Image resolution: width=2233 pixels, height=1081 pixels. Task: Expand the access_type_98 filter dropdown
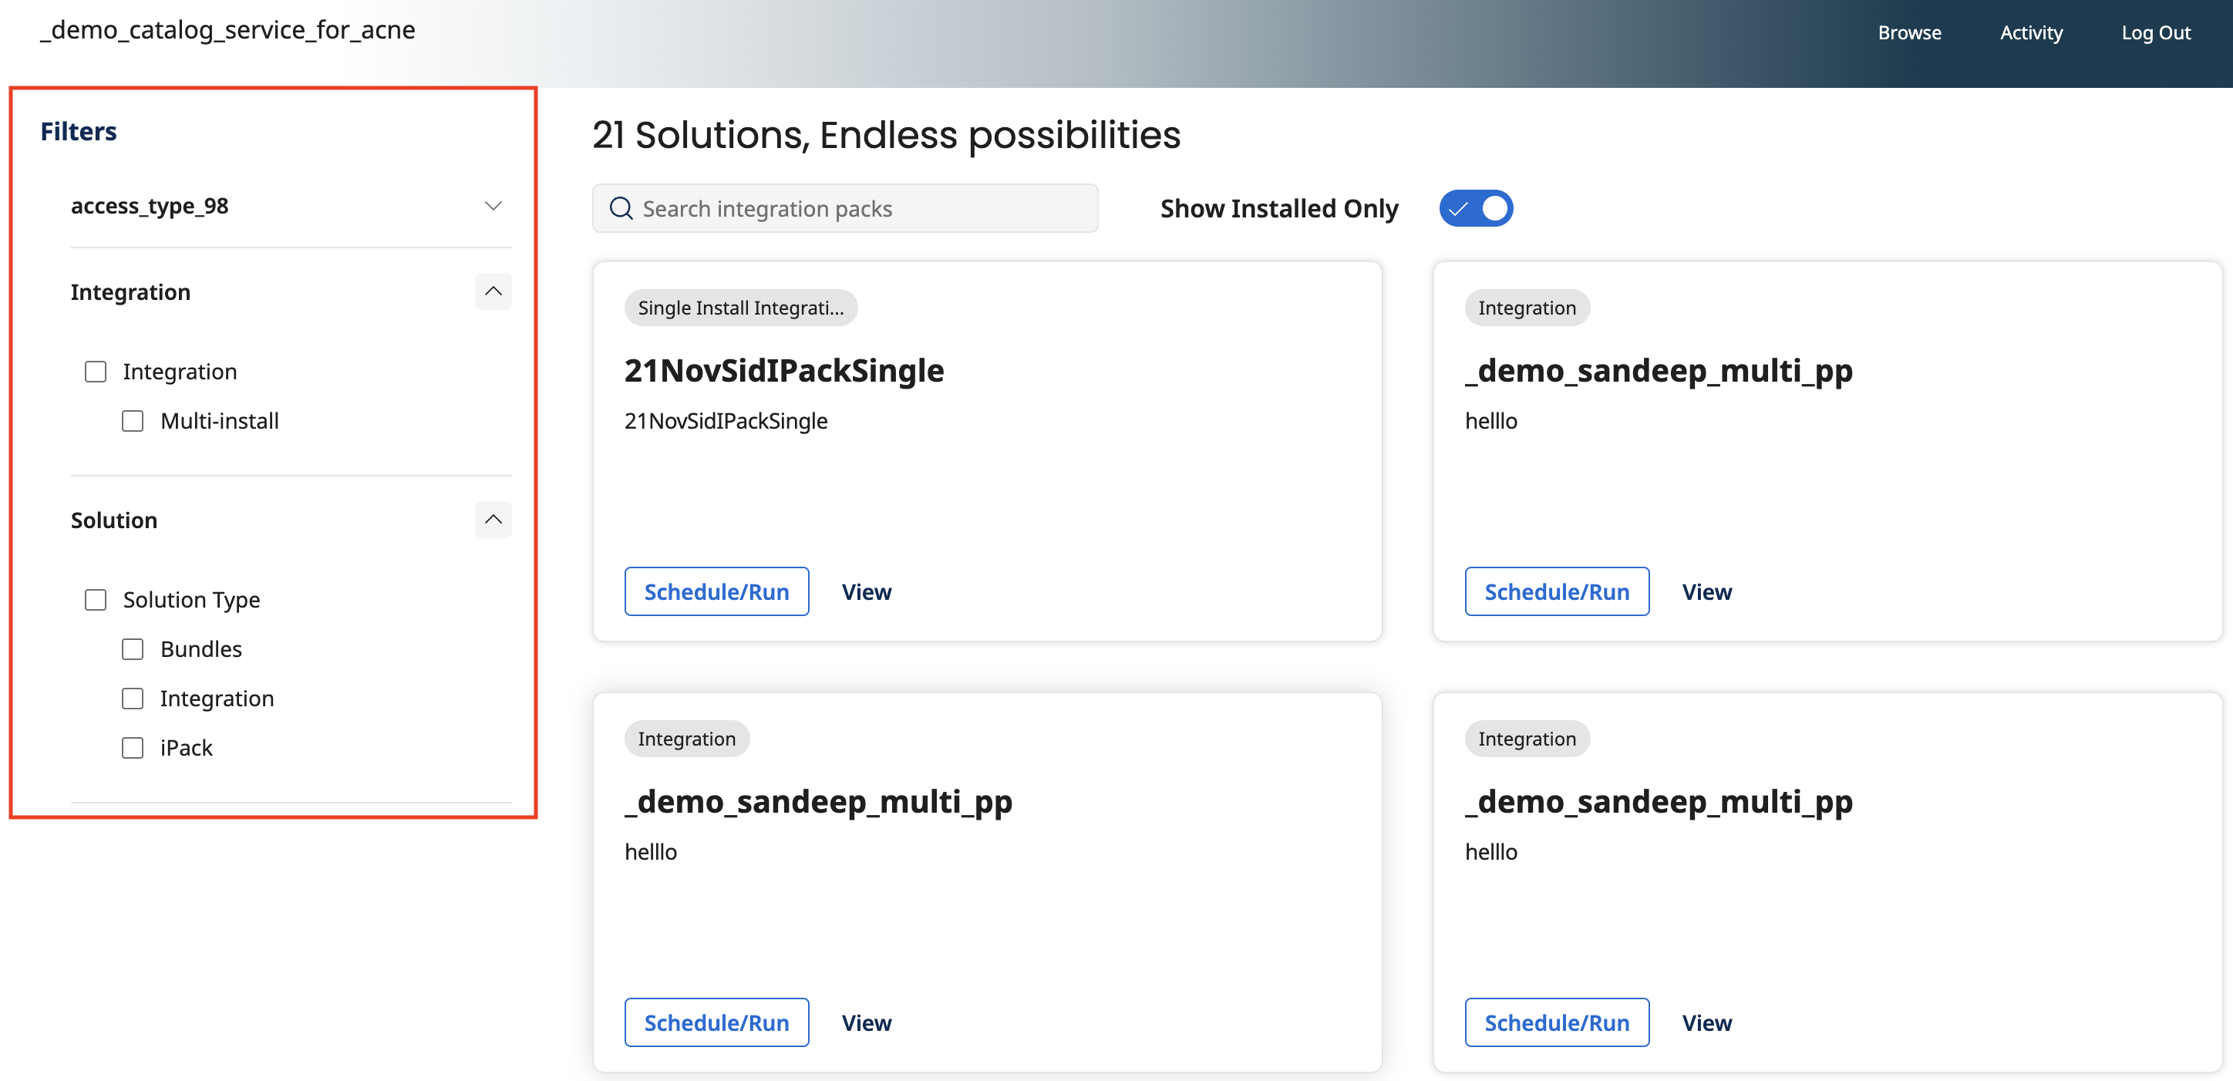coord(493,207)
